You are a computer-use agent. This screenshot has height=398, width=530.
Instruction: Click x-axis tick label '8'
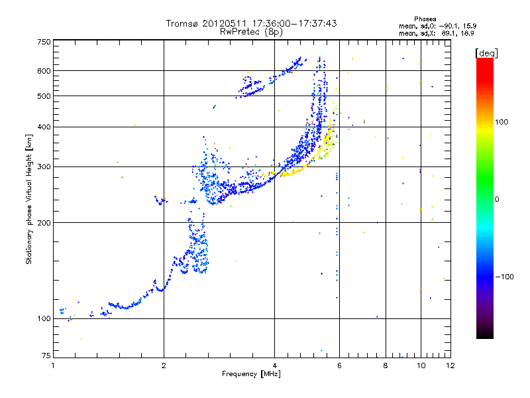(x=386, y=365)
